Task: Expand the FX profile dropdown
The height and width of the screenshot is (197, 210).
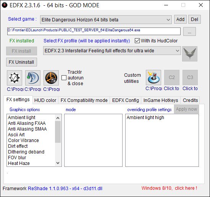Action: 112,51
